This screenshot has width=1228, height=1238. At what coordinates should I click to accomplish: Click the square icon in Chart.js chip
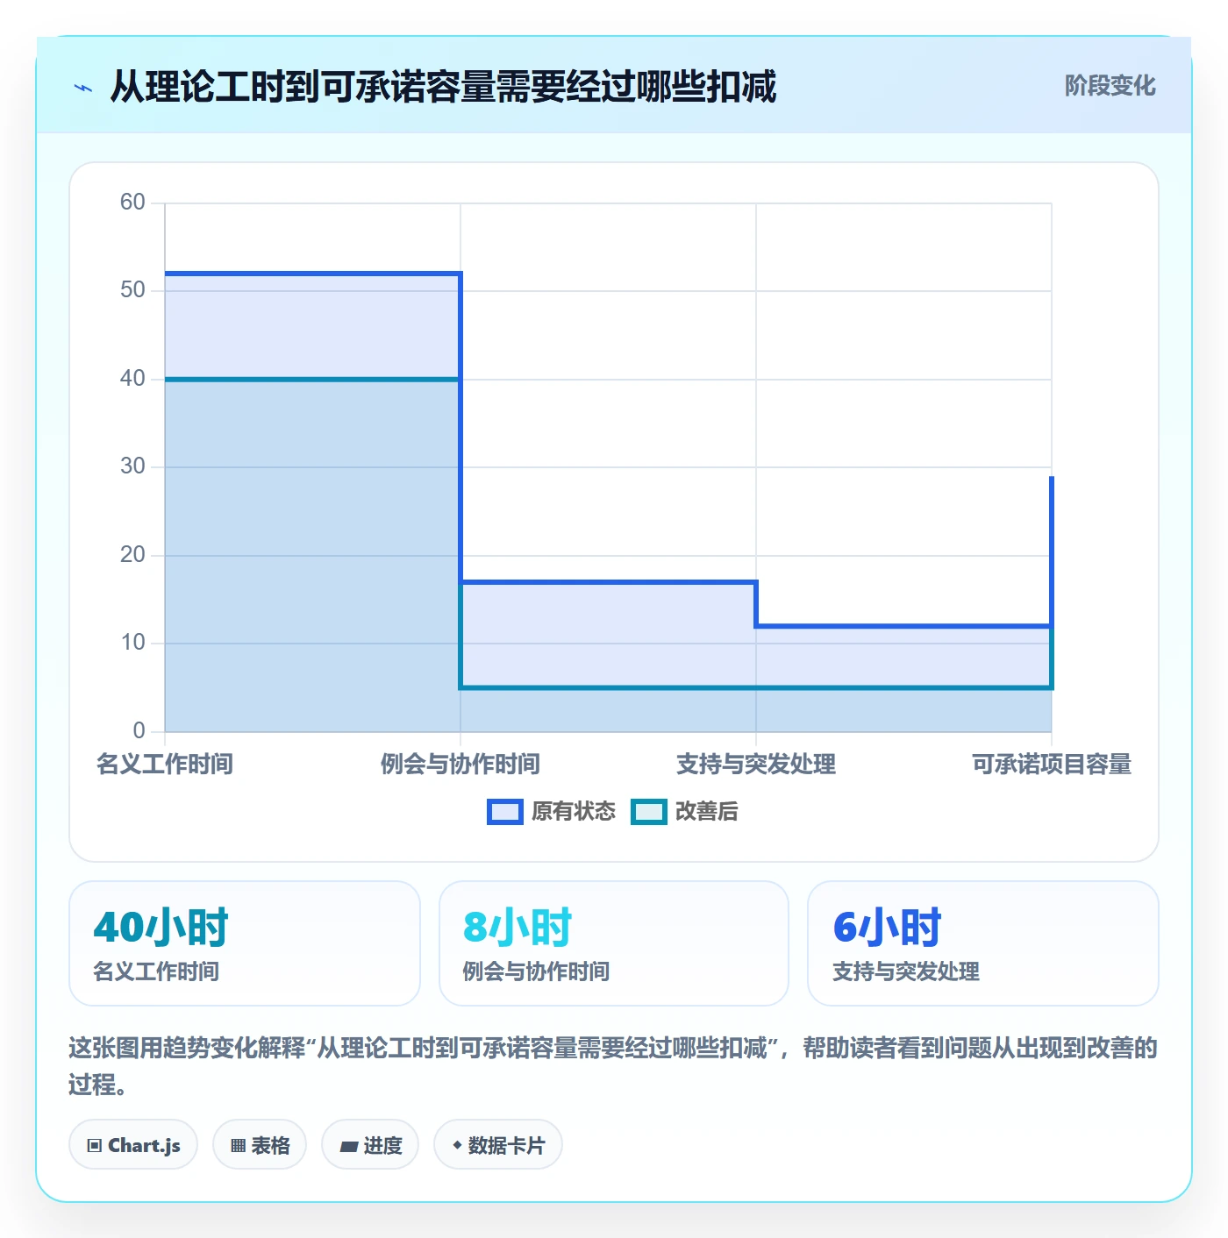click(95, 1145)
